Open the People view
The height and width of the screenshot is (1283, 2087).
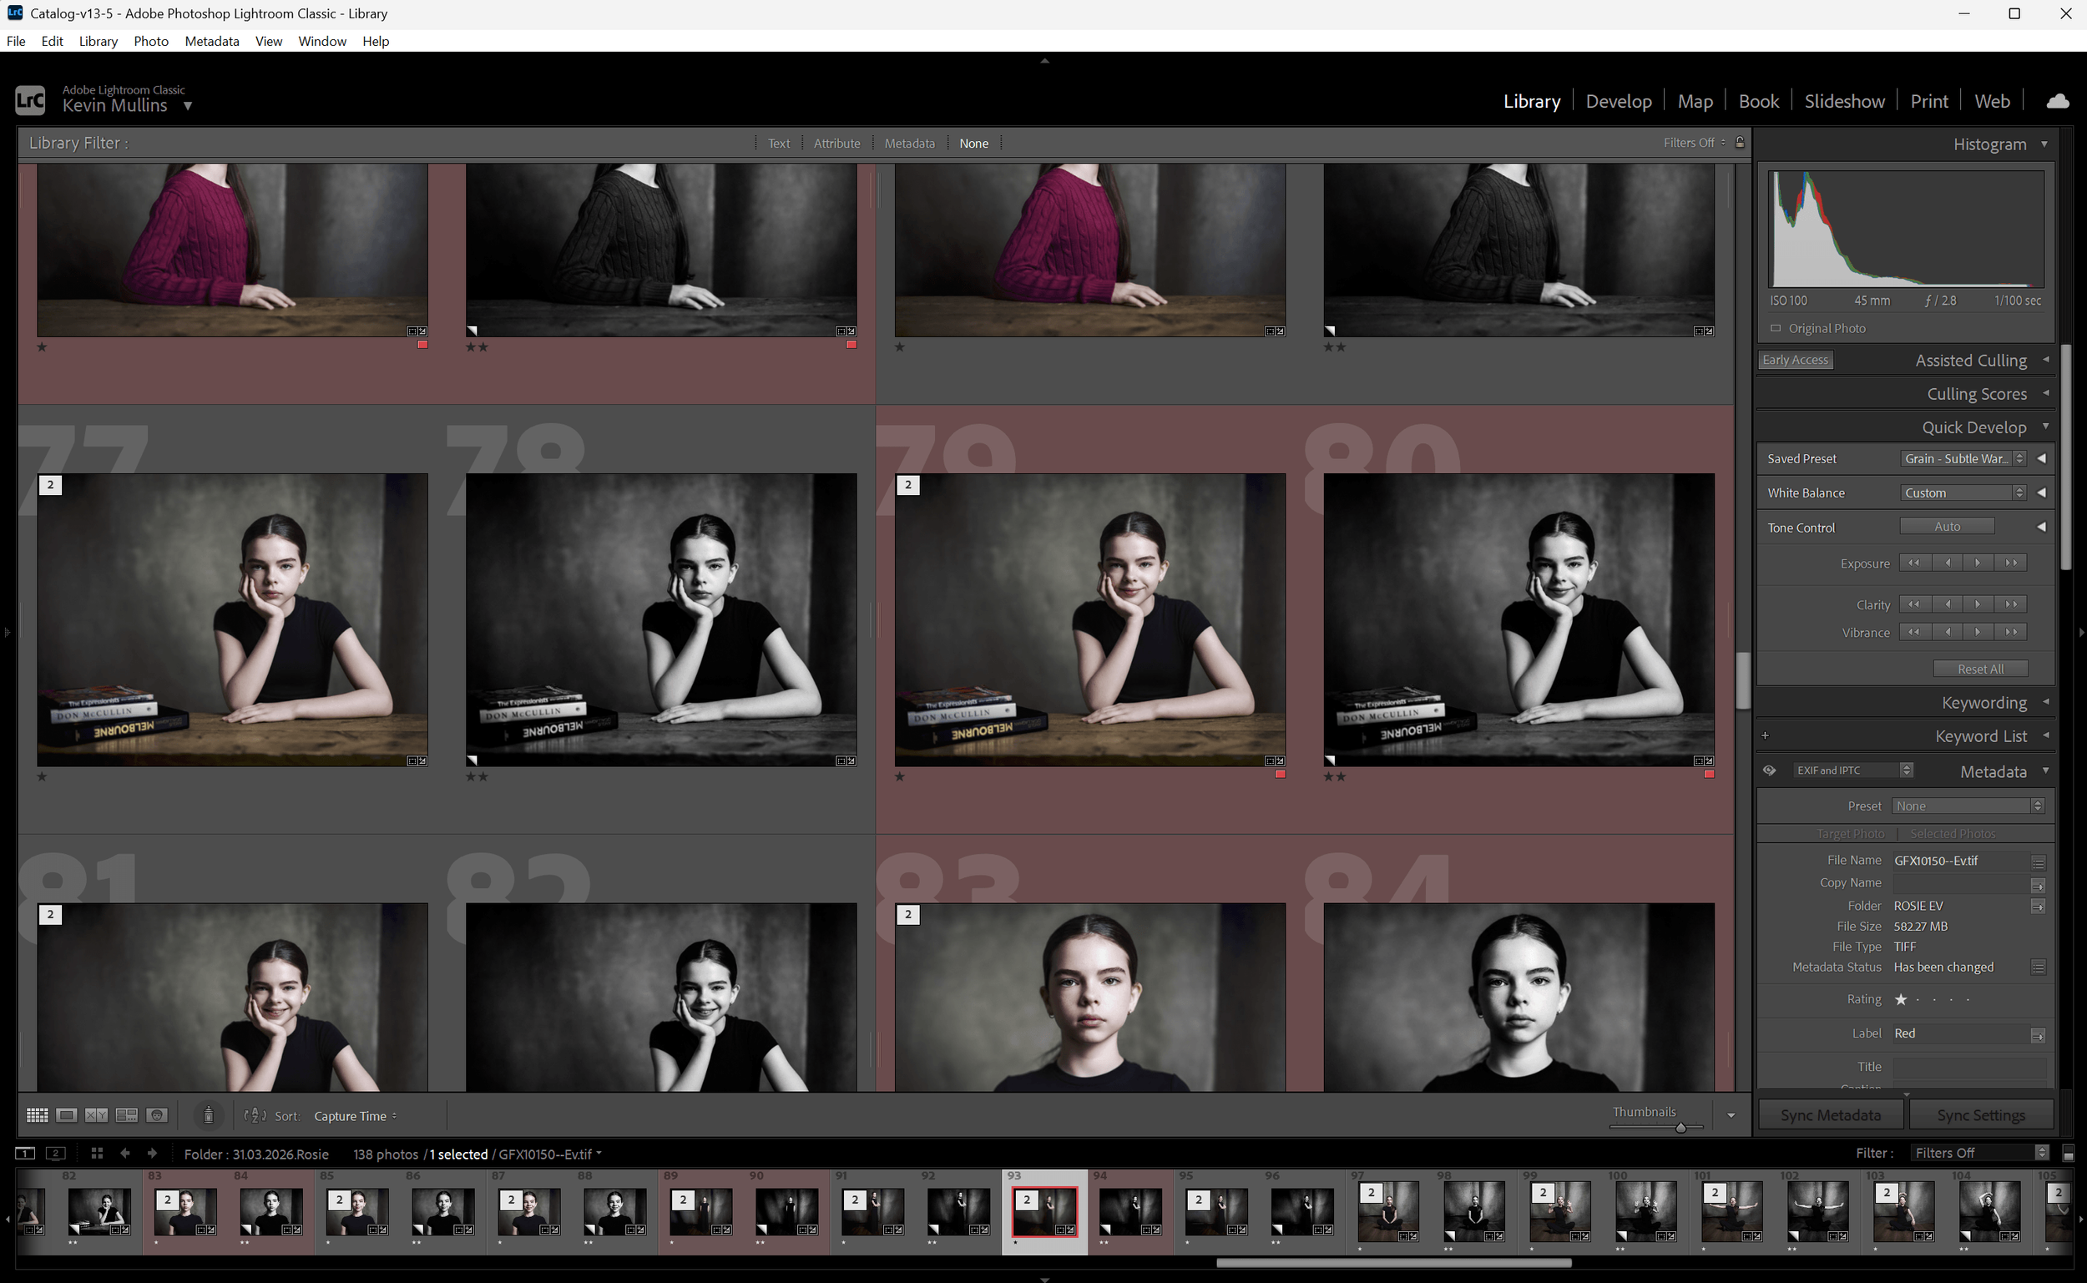click(157, 1115)
